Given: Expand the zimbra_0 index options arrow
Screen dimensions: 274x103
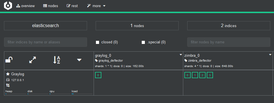Looking at the screenshot, I should point(270,55).
